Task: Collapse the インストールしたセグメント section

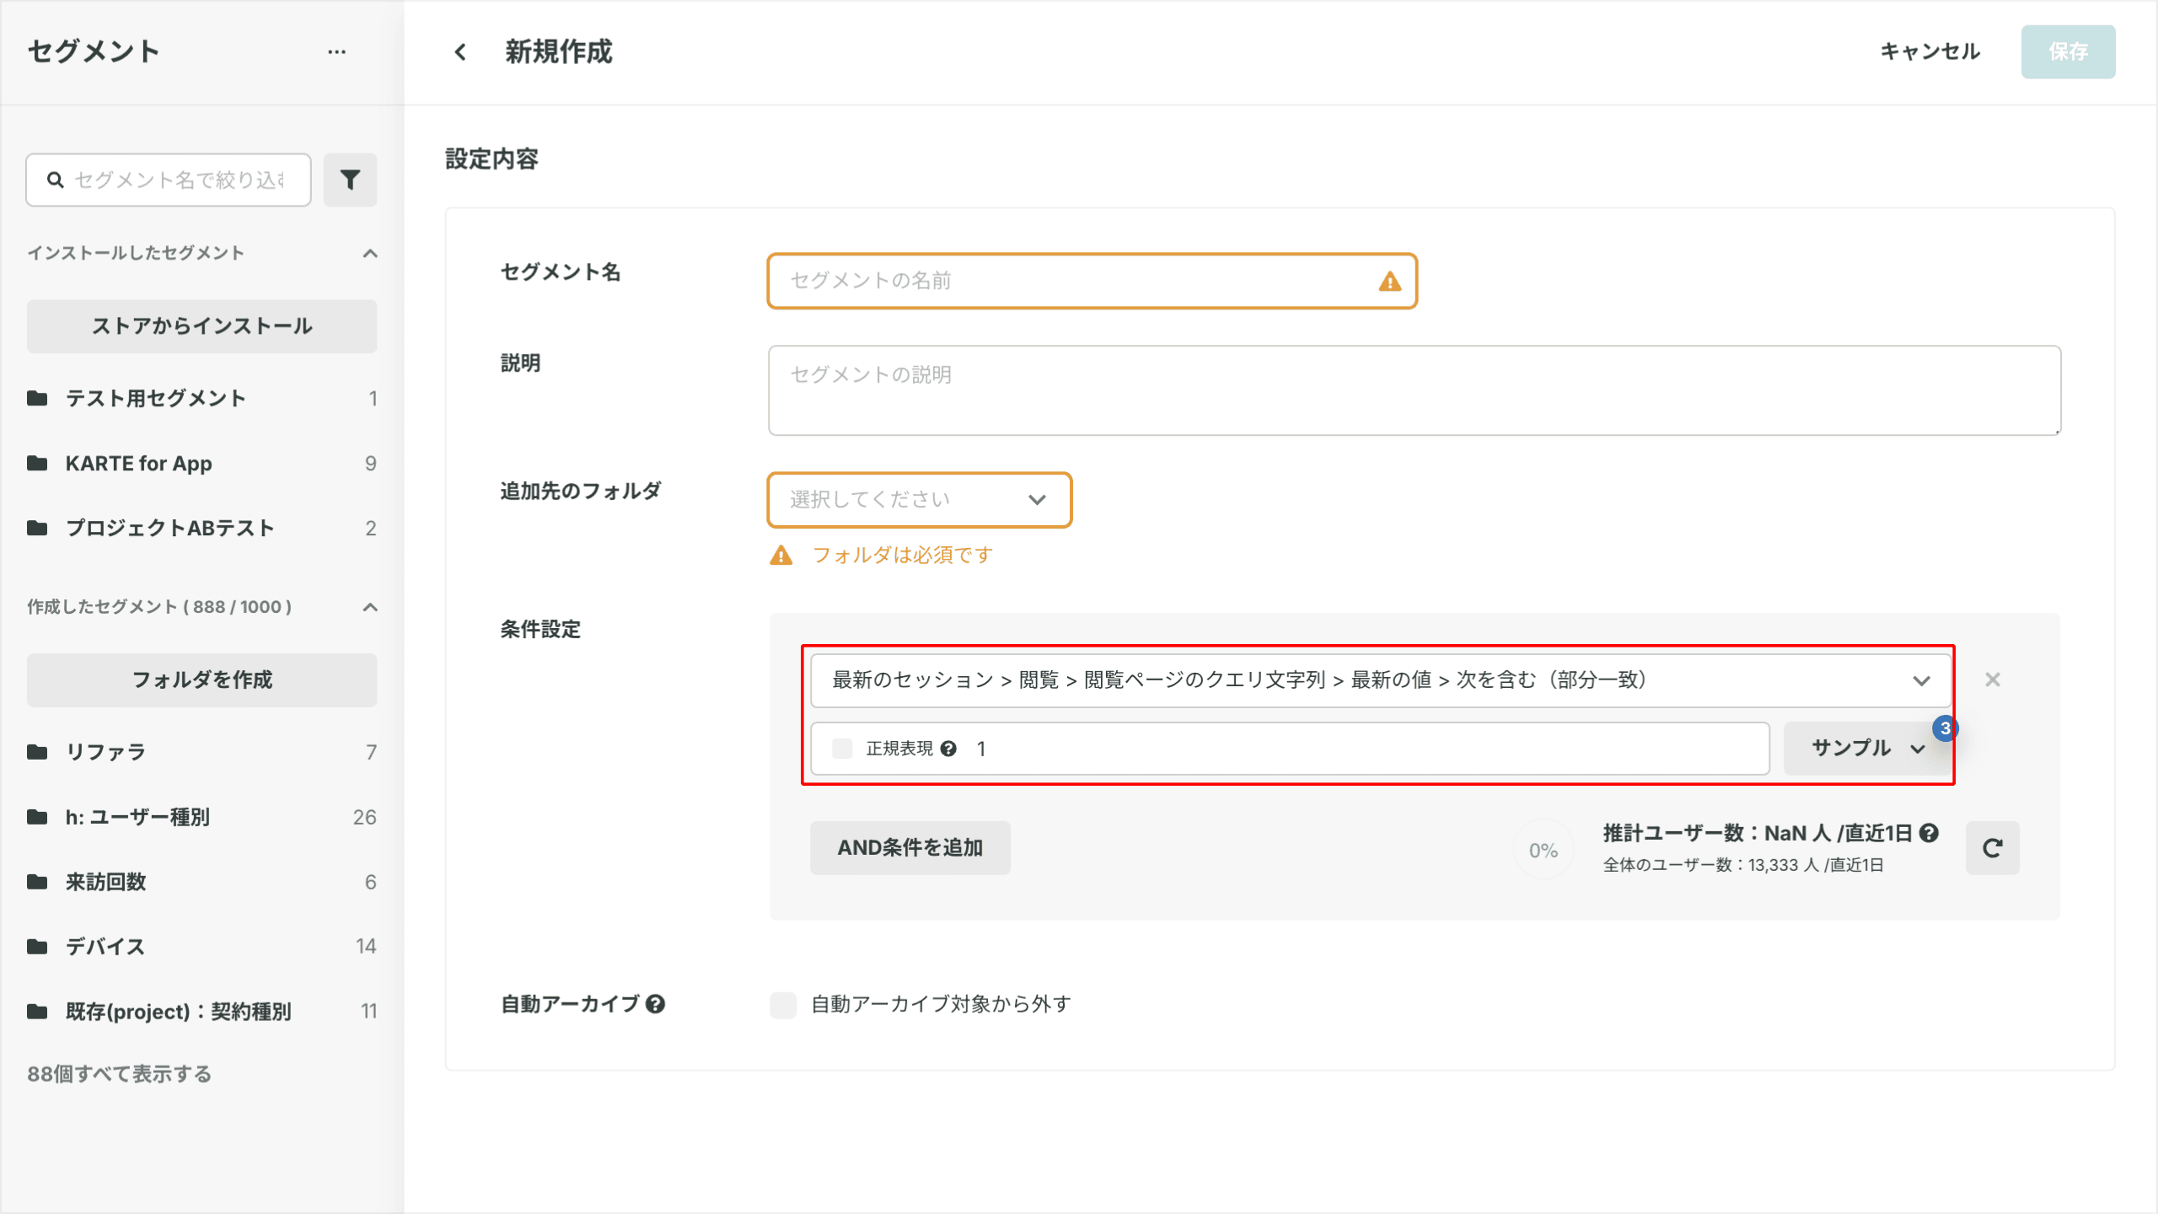Action: pos(369,253)
